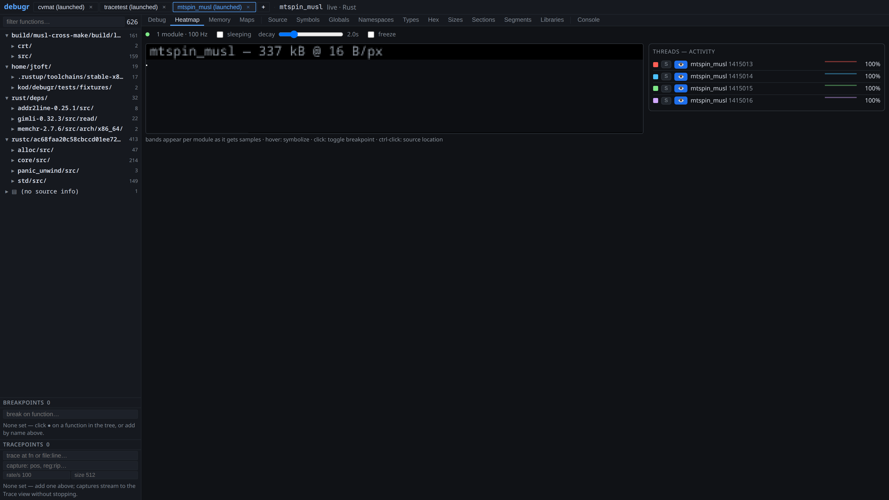The height and width of the screenshot is (500, 889).
Task: Expand the (no source info) group
Action: 7,191
